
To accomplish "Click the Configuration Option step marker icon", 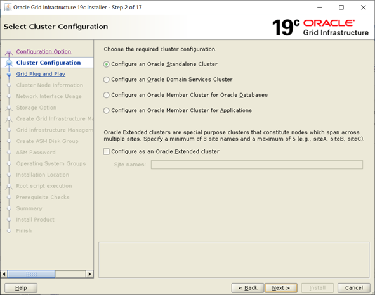I will pos(9,52).
